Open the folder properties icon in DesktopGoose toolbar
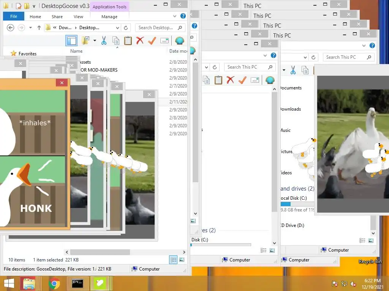 [x=85, y=41]
